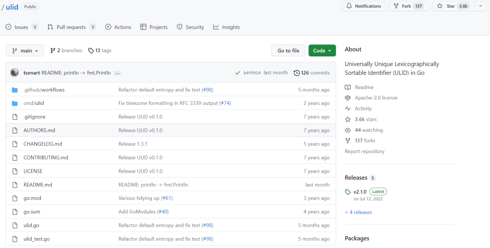This screenshot has width=490, height=248.
Task: Open 'Release 1.3.1' commit message
Action: point(133,144)
